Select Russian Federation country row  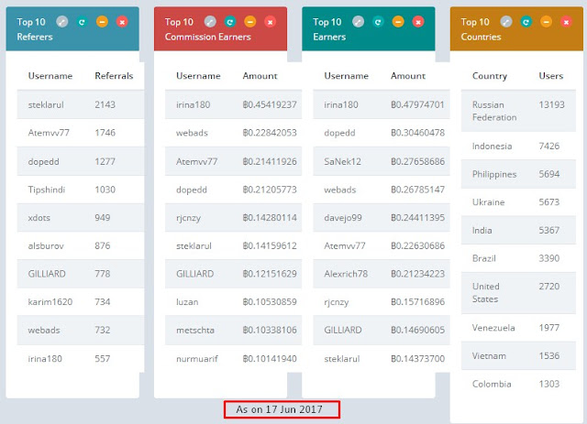[518, 111]
